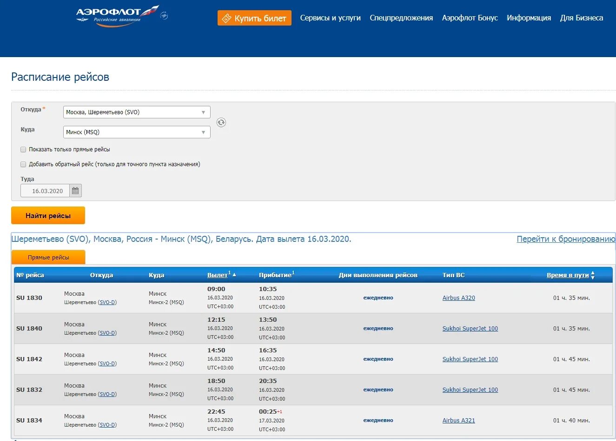This screenshot has width=616, height=441.
Task: Click the 'Купить билет' button
Action: pyautogui.click(x=254, y=18)
